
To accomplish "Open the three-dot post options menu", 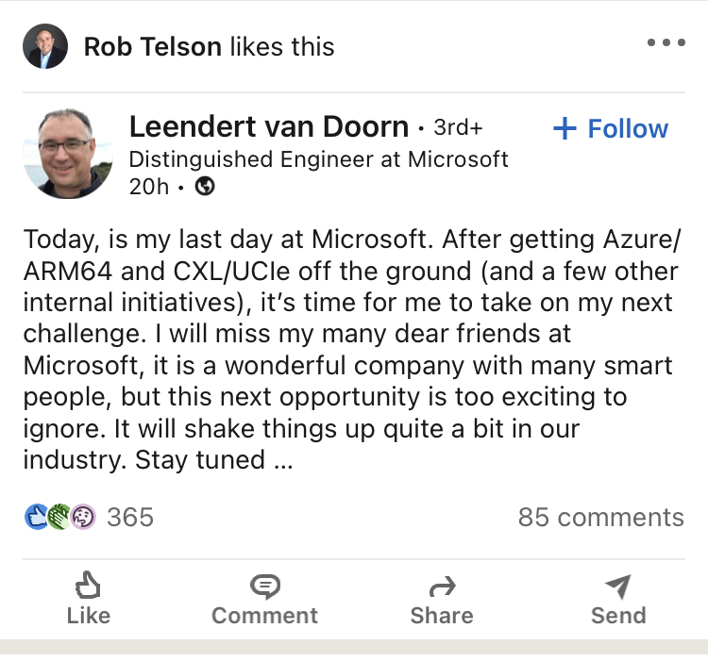I will tap(666, 42).
